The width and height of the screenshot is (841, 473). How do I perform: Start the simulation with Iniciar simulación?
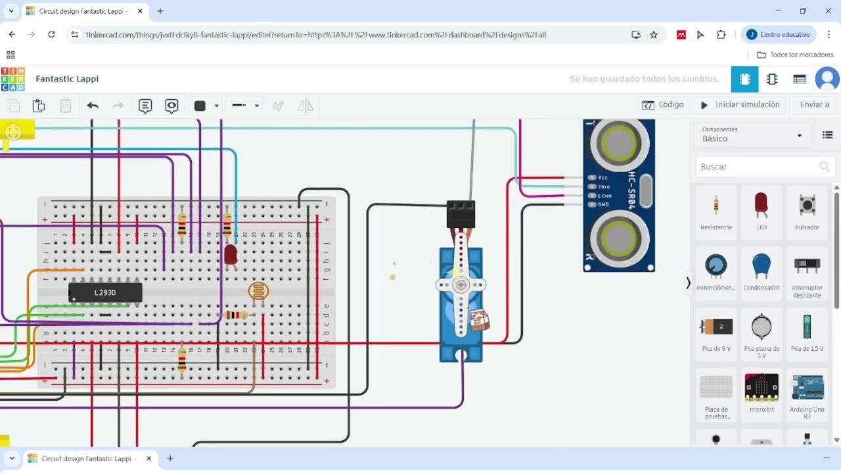(x=740, y=105)
